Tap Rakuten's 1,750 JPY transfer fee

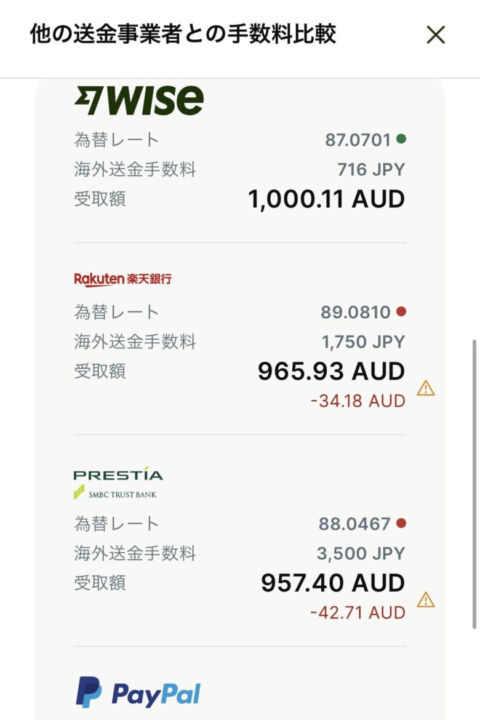point(363,342)
